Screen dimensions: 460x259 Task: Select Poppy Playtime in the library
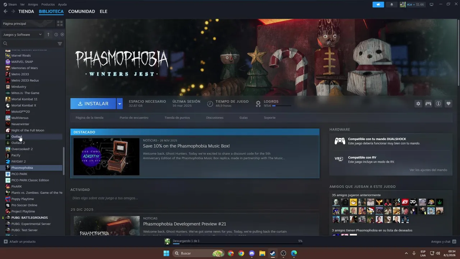(23, 199)
